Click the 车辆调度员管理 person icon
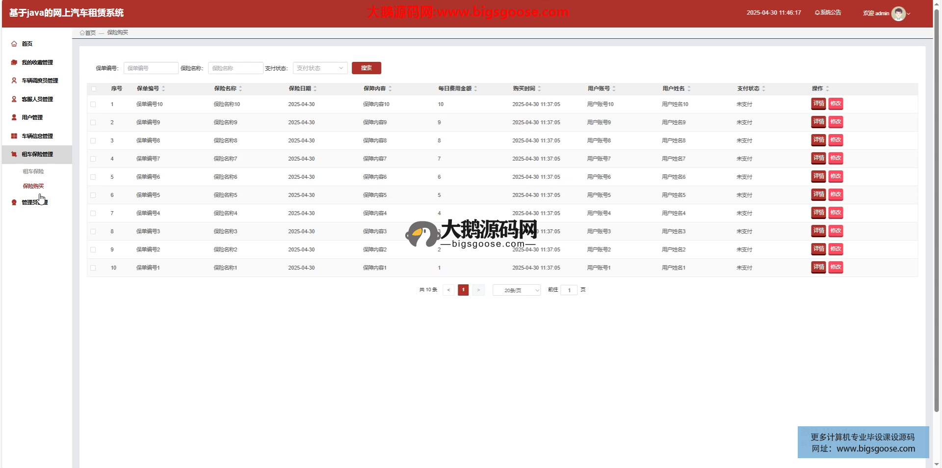 tap(14, 81)
